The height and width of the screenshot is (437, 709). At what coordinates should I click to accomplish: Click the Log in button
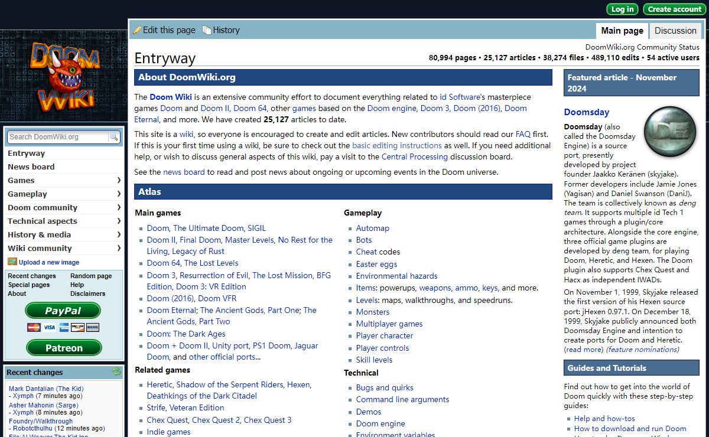coord(622,9)
